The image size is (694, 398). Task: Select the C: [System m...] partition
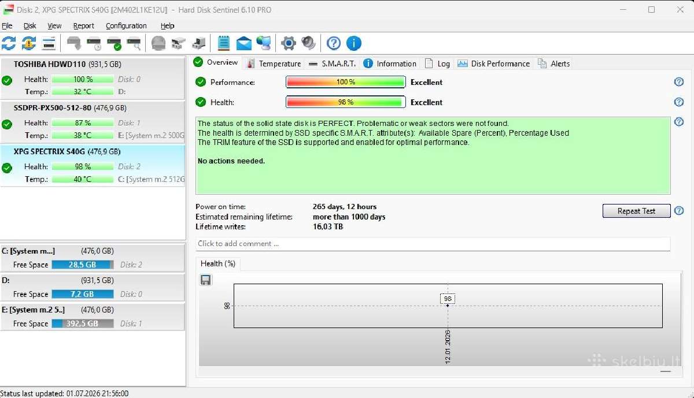pos(93,258)
